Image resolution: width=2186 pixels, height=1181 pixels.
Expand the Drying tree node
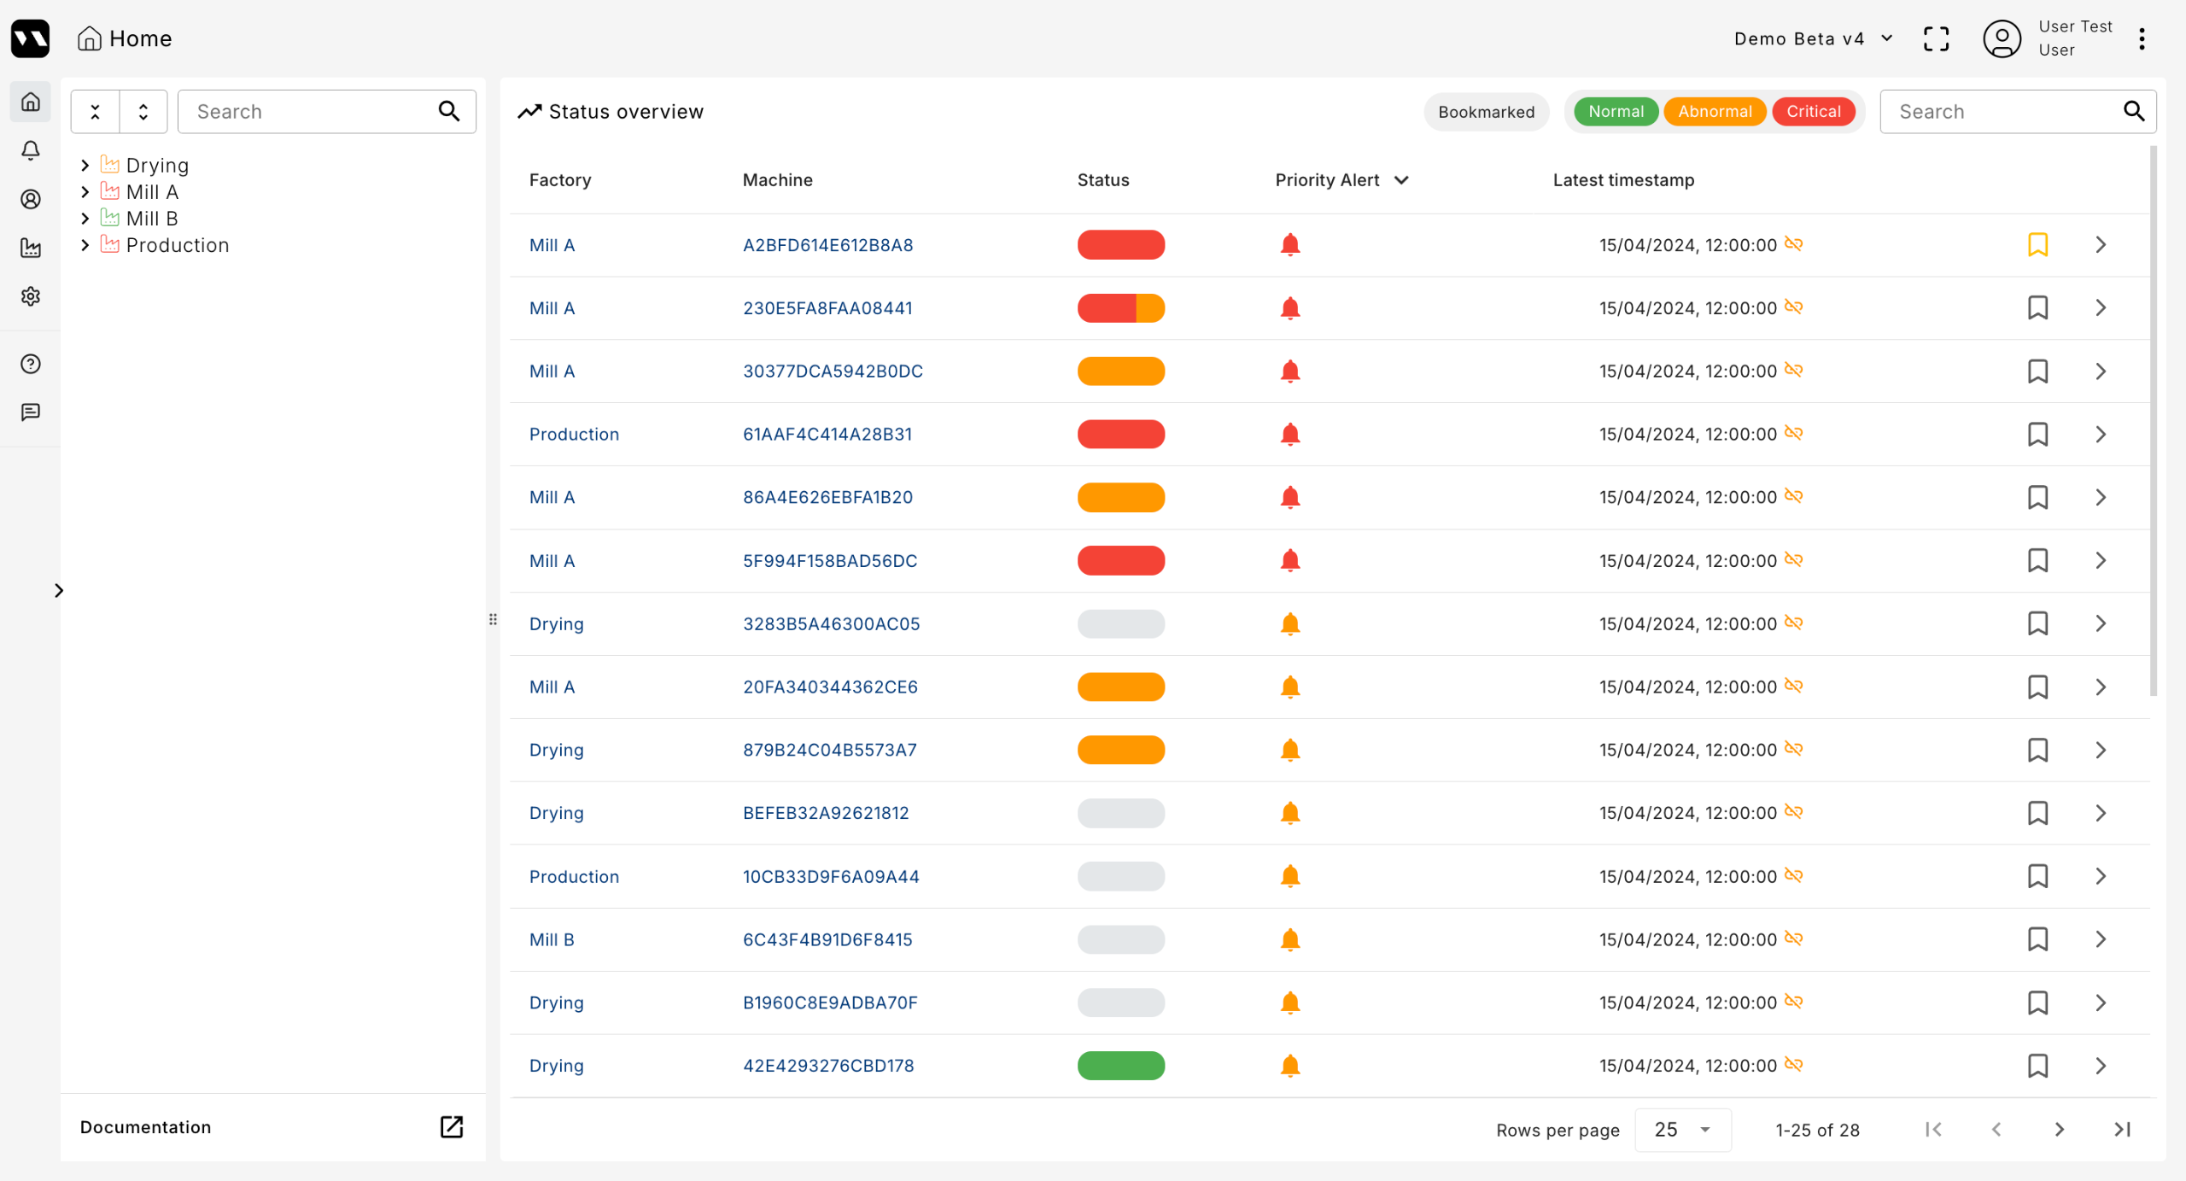pos(85,165)
